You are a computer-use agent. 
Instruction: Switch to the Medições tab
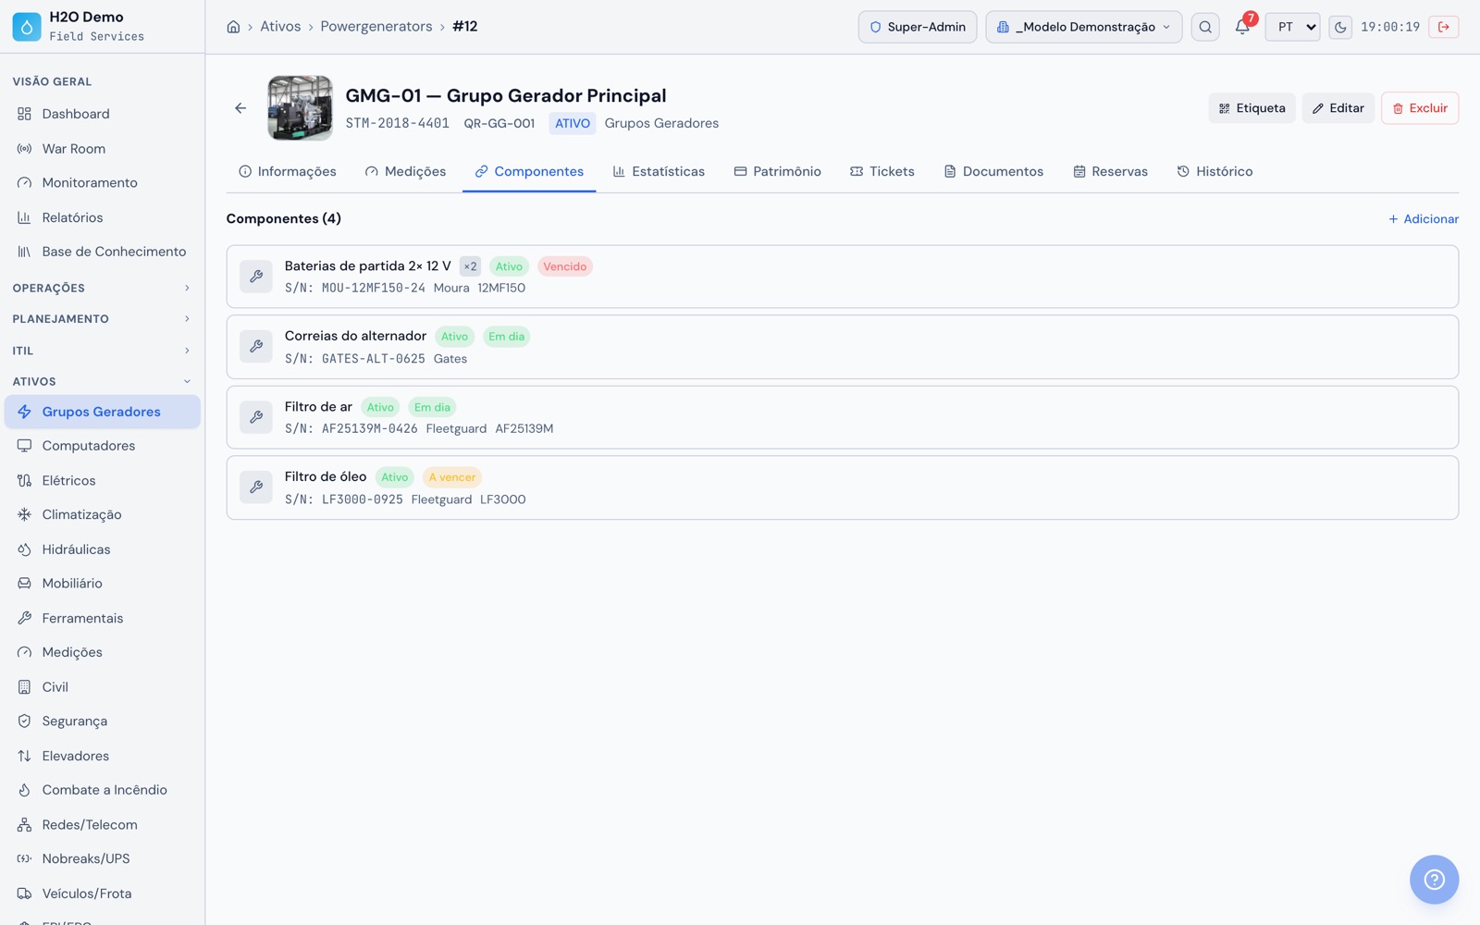coord(405,171)
